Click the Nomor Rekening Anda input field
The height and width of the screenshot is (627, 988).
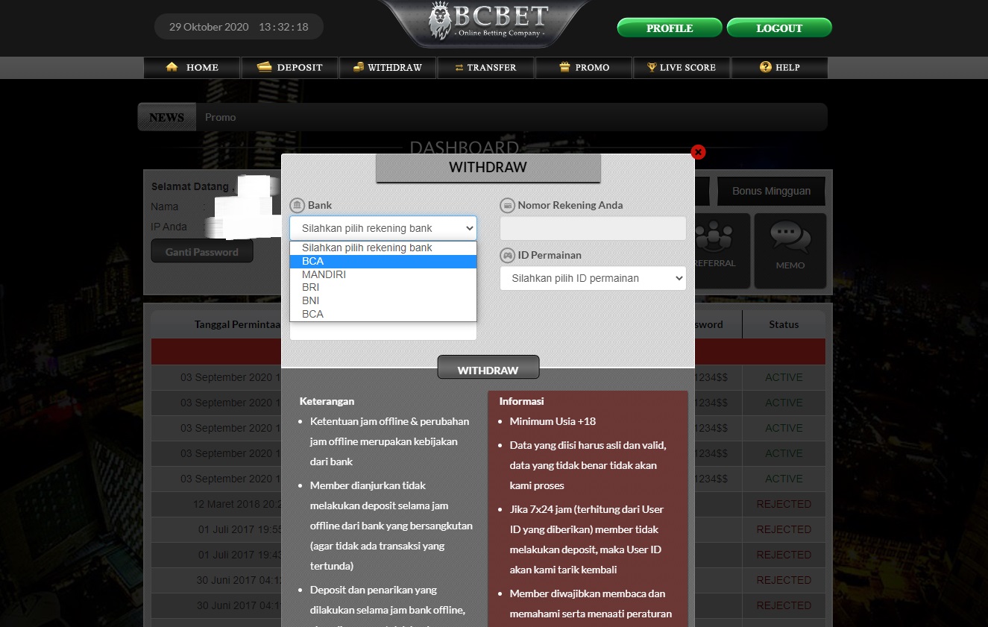tap(593, 229)
